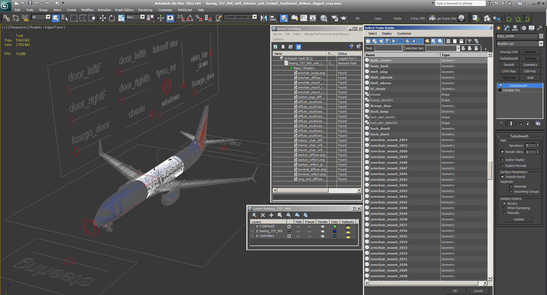Click the OK button in Select From Scene
Viewport: 547px width, 295px height.
pos(455,291)
